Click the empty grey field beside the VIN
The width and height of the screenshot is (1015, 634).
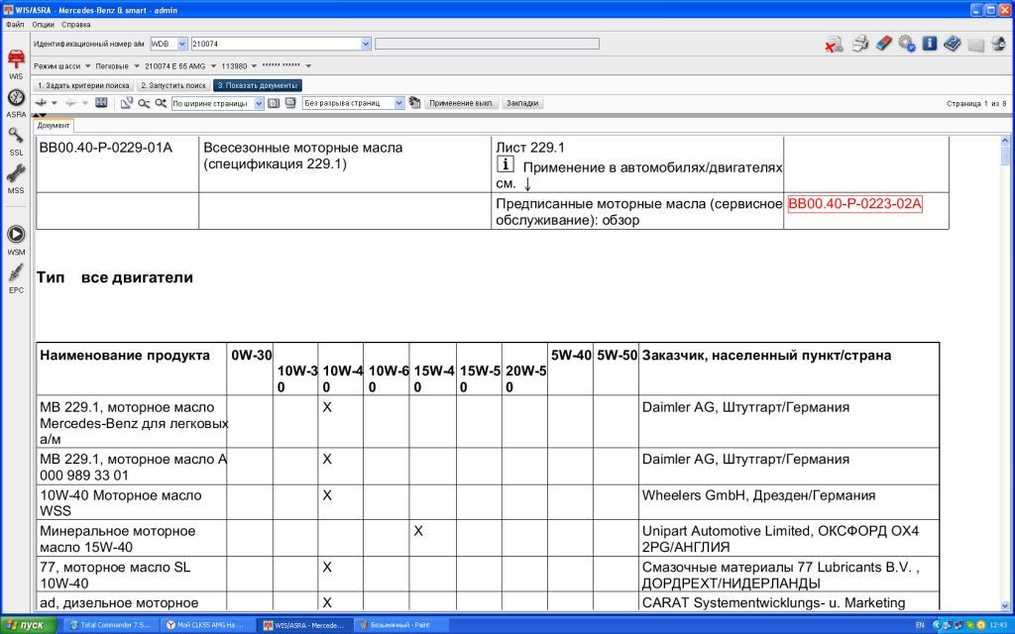(x=487, y=44)
